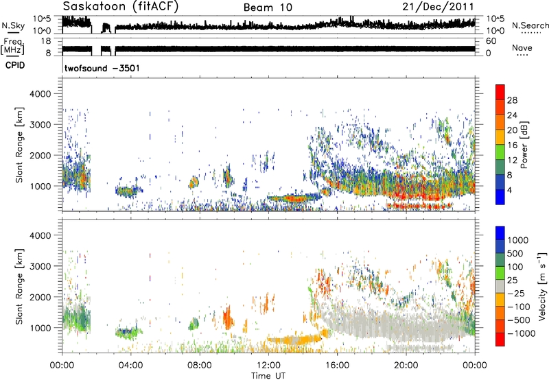This screenshot has height=380, width=549.
Task: Click the 'N.Search' legend label
Action: [530, 25]
